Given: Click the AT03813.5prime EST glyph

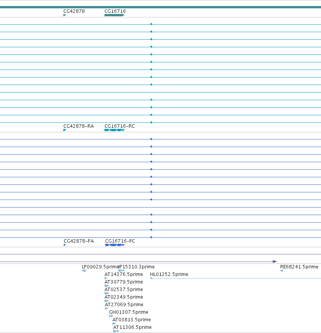Looking at the screenshot, I should pos(114,324).
